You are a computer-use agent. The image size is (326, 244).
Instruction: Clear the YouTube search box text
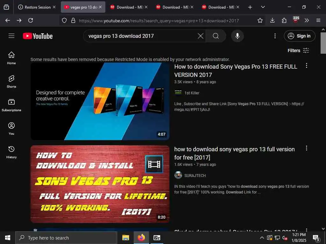[x=201, y=36]
